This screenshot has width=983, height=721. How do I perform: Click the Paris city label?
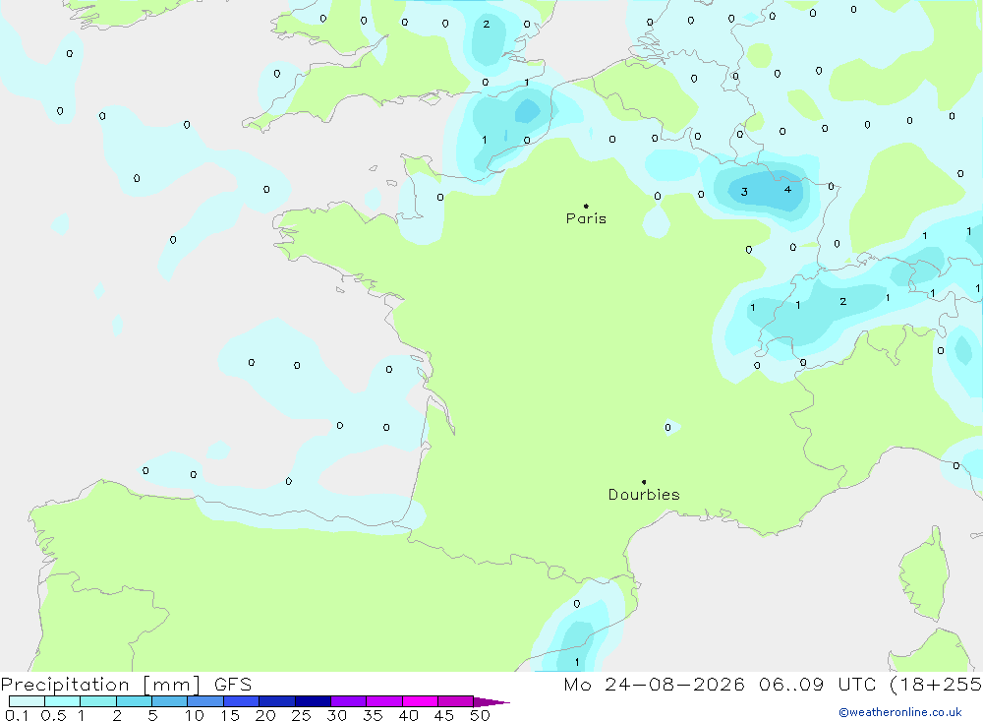pyautogui.click(x=586, y=218)
